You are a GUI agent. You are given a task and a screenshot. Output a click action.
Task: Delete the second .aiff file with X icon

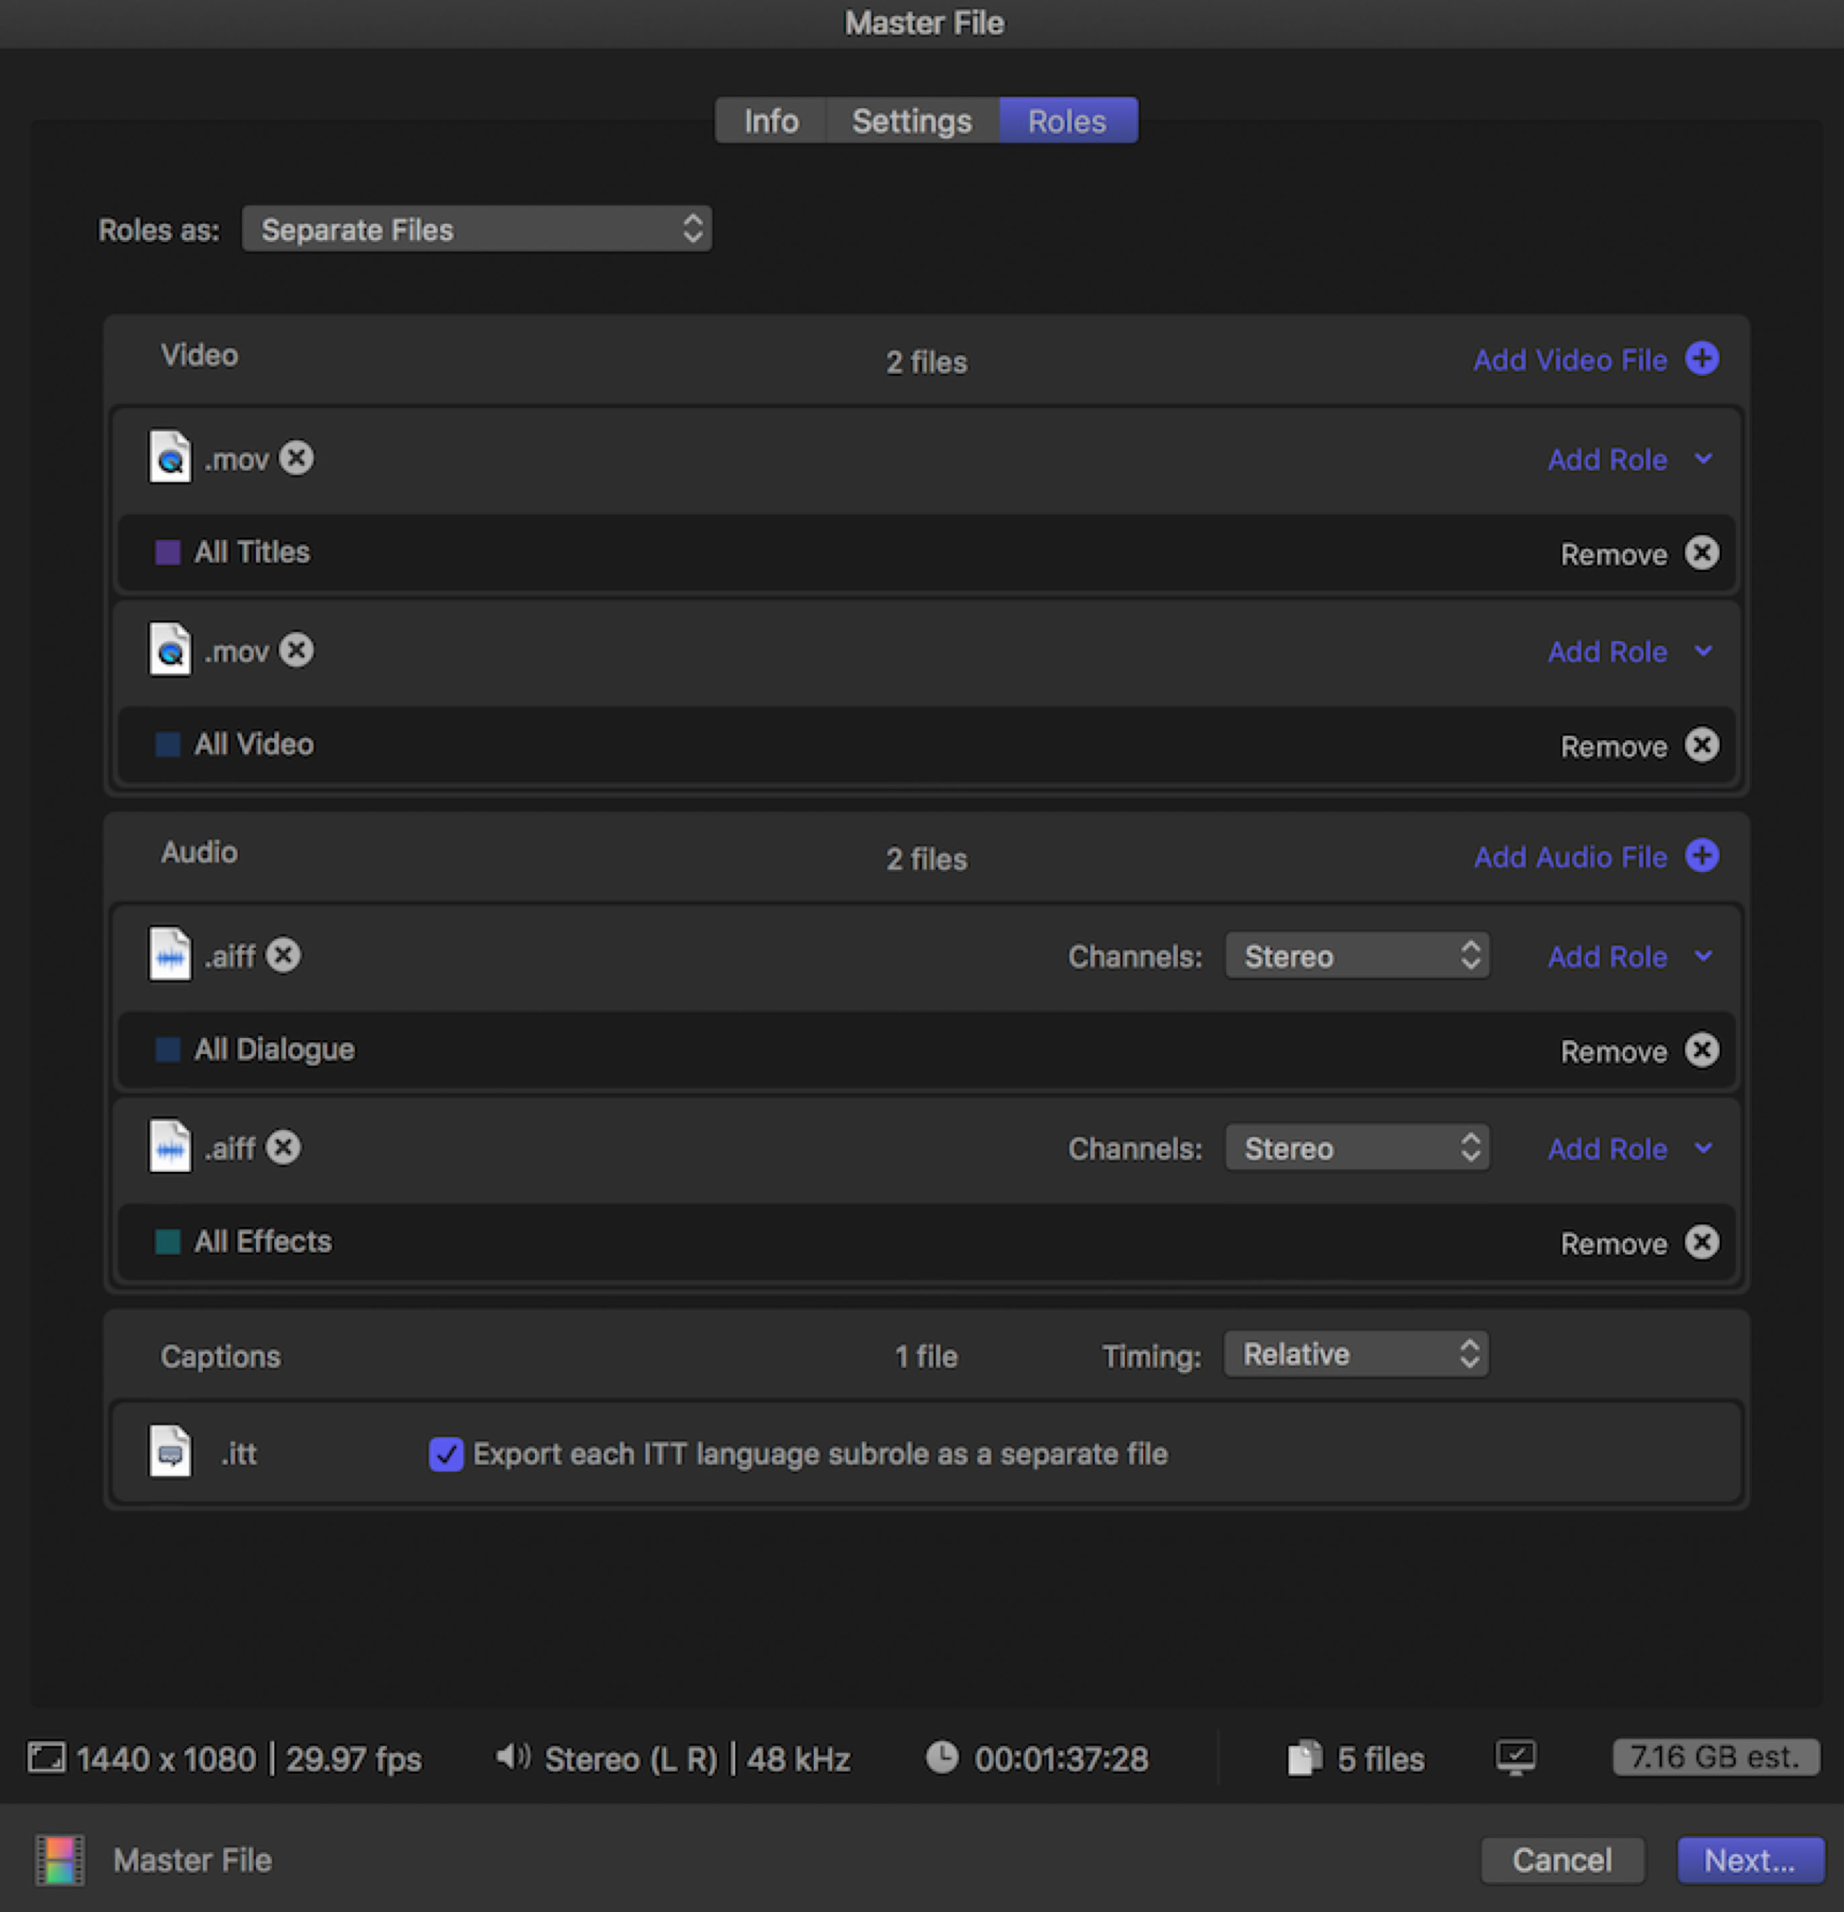click(x=284, y=1147)
